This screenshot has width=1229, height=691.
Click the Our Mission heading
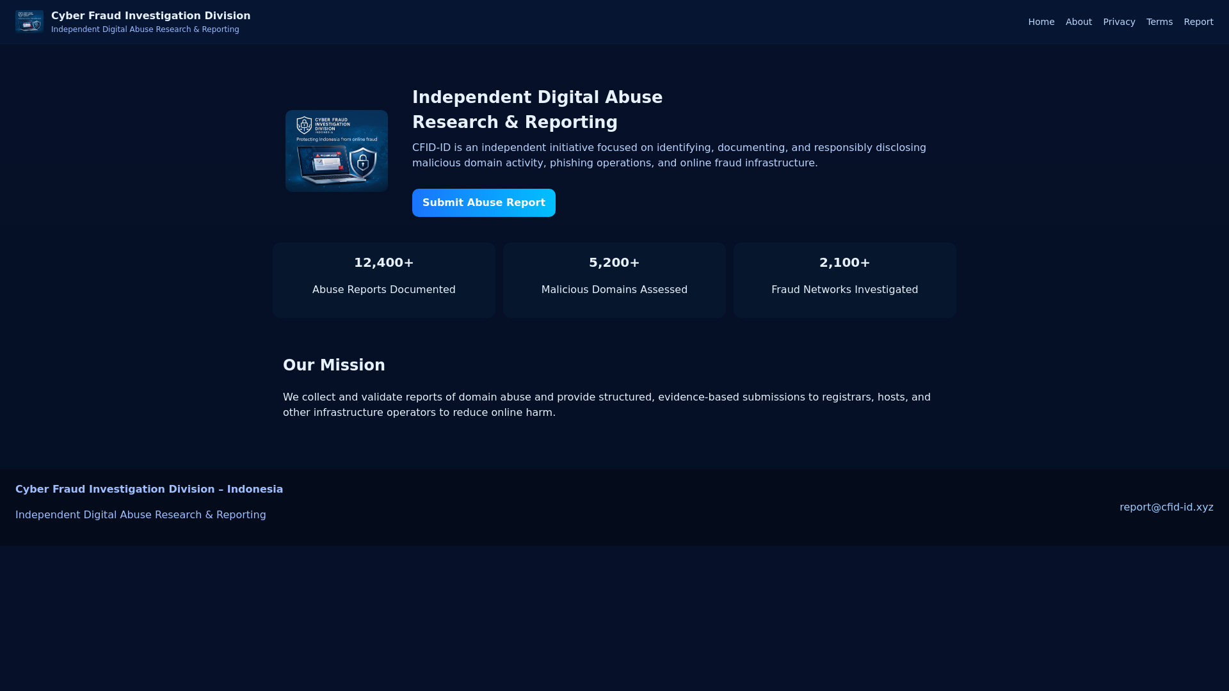[334, 365]
